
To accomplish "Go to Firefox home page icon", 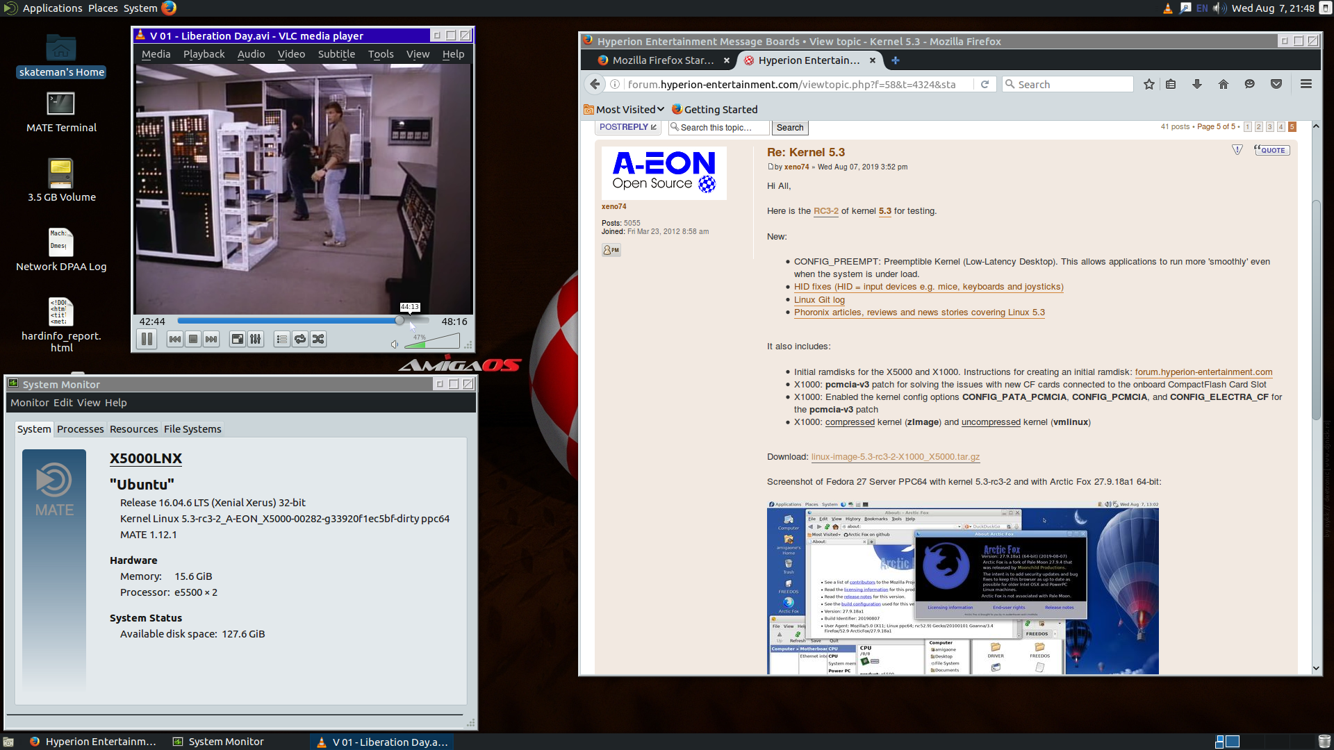I will click(1224, 84).
